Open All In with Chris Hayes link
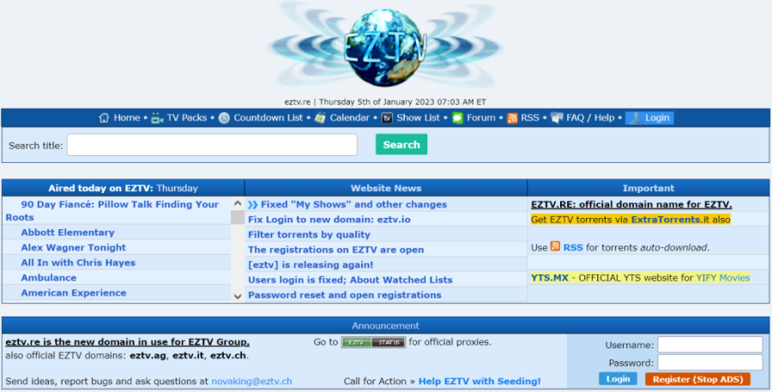Image resolution: width=772 pixels, height=392 pixels. pos(78,263)
